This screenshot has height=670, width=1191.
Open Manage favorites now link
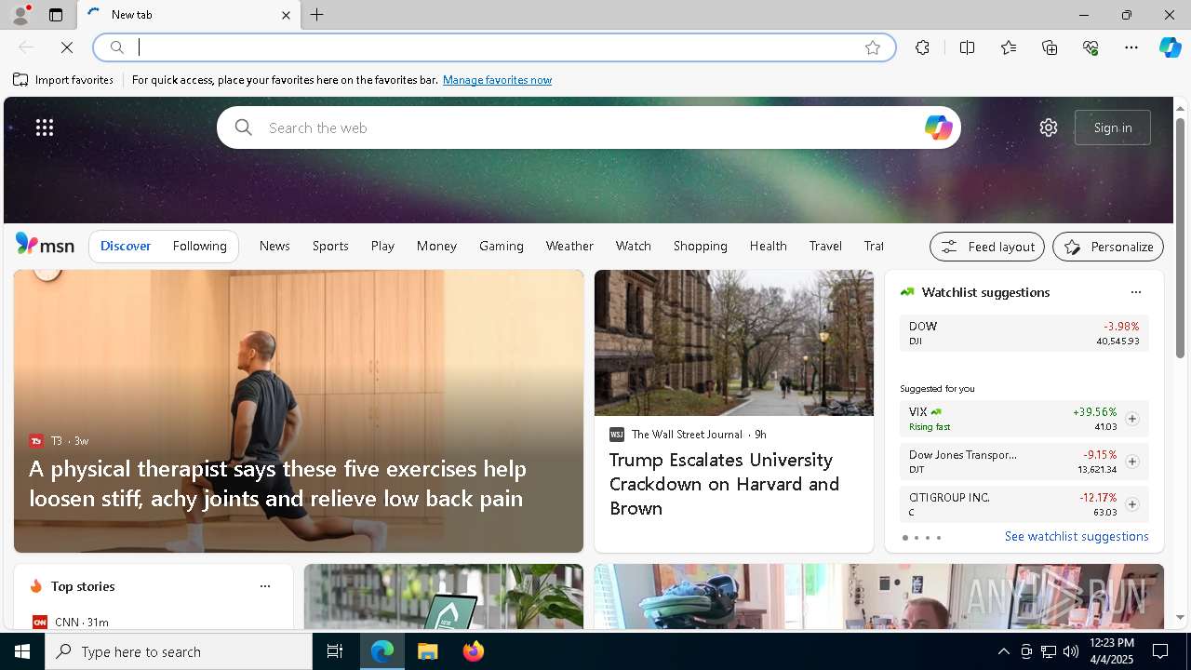tap(497, 80)
